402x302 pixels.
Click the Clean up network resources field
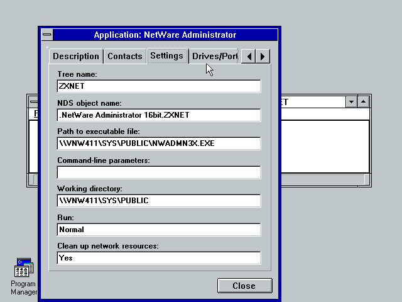159,258
